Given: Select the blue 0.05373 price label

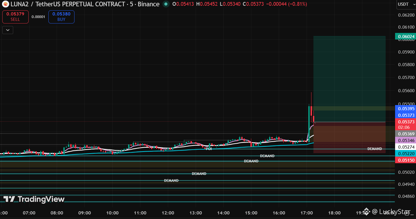Looking at the screenshot, I should (405, 115).
